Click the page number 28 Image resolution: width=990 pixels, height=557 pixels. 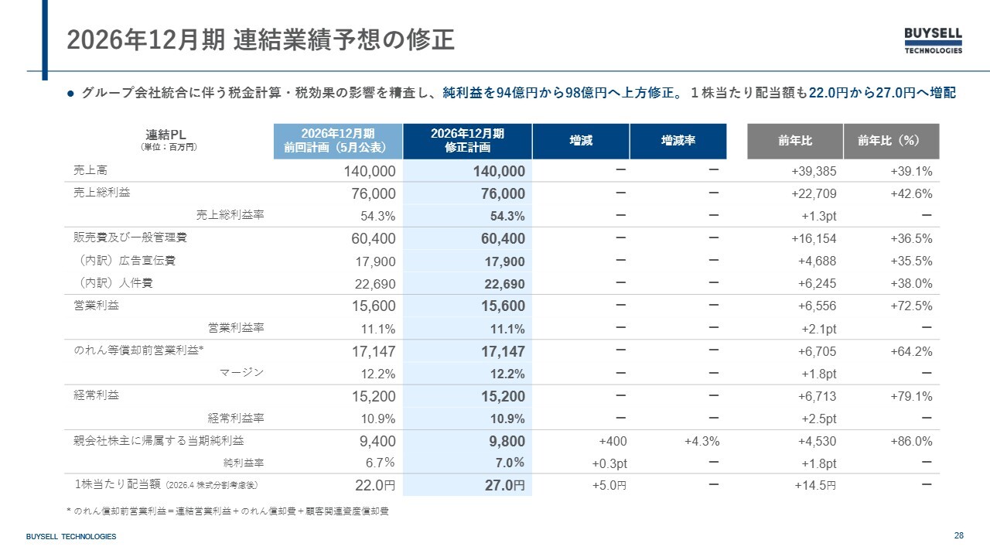(958, 535)
